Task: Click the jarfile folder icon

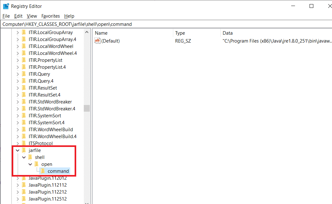Action: [24, 150]
